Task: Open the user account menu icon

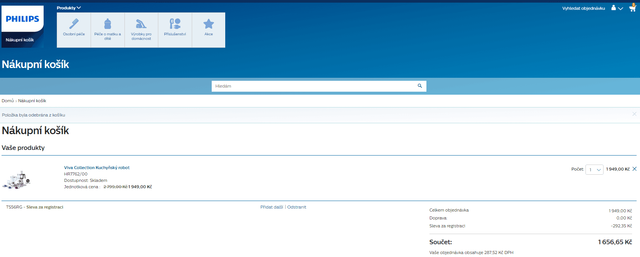Action: pos(617,8)
